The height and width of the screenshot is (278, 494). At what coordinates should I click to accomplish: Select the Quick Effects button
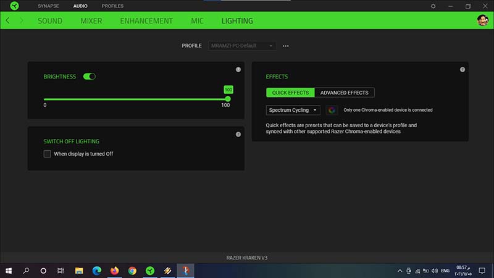point(290,93)
